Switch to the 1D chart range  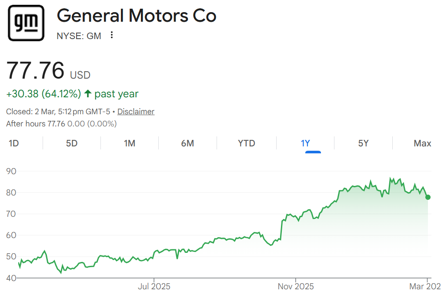[x=14, y=143]
